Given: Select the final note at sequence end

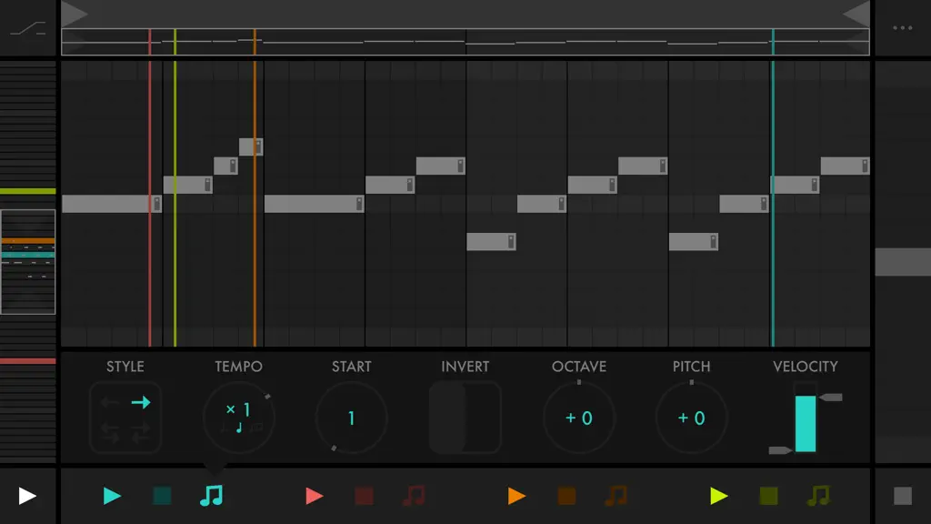Looking at the screenshot, I should point(845,166).
